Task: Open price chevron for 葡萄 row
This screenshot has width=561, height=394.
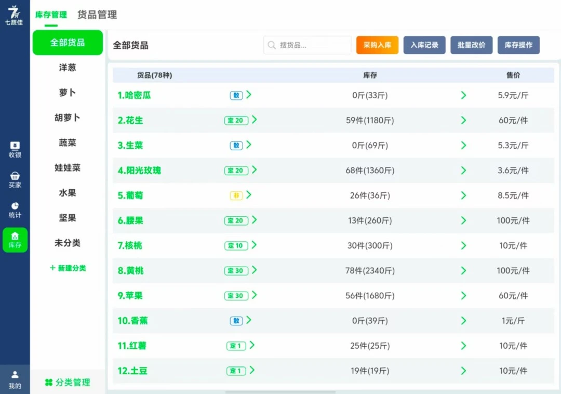Action: point(463,195)
